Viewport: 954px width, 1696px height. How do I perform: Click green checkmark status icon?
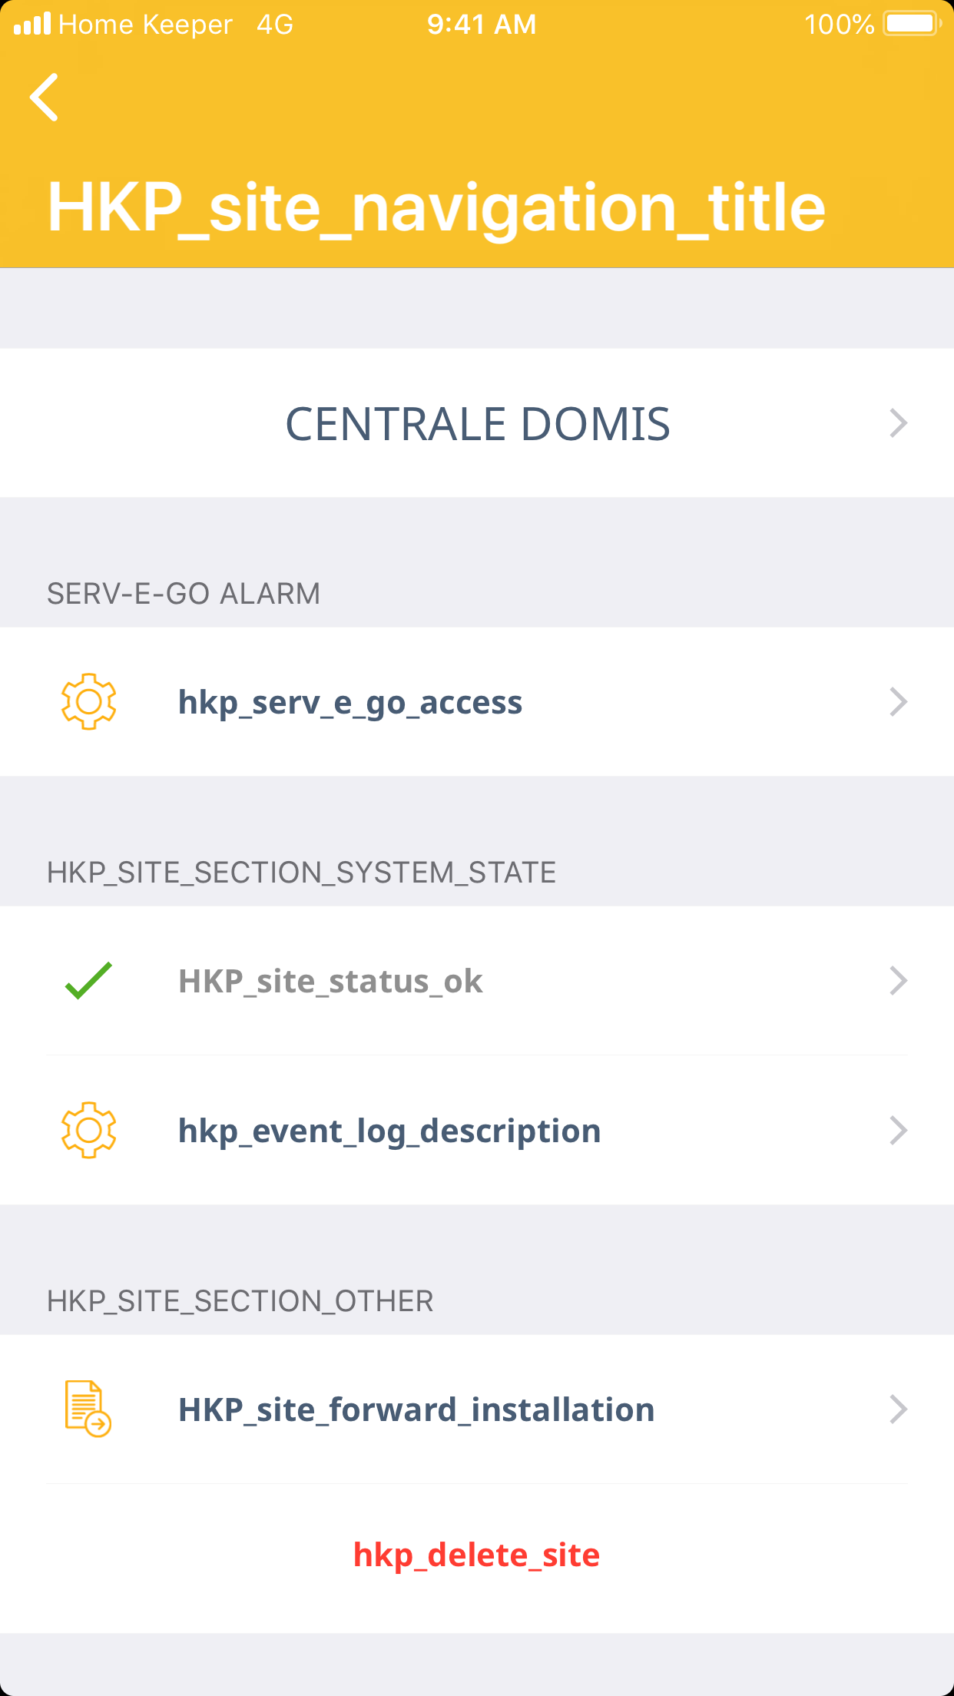[89, 981]
